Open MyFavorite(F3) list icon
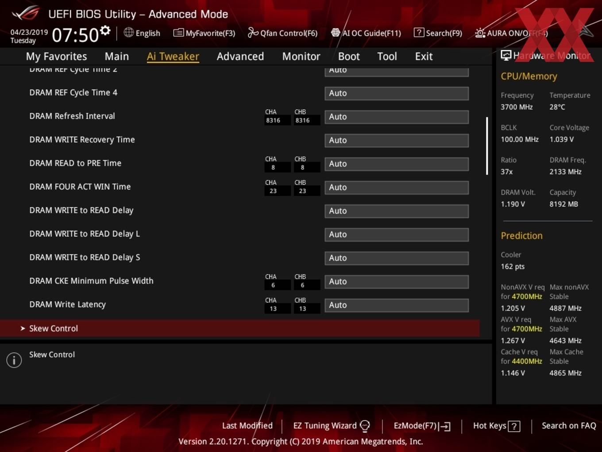Image resolution: width=602 pixels, height=452 pixels. click(178, 33)
